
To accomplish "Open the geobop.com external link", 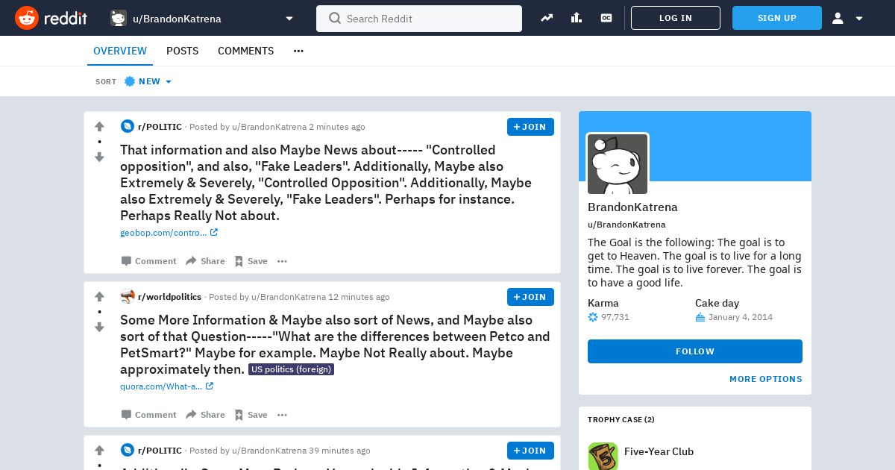I will point(169,233).
